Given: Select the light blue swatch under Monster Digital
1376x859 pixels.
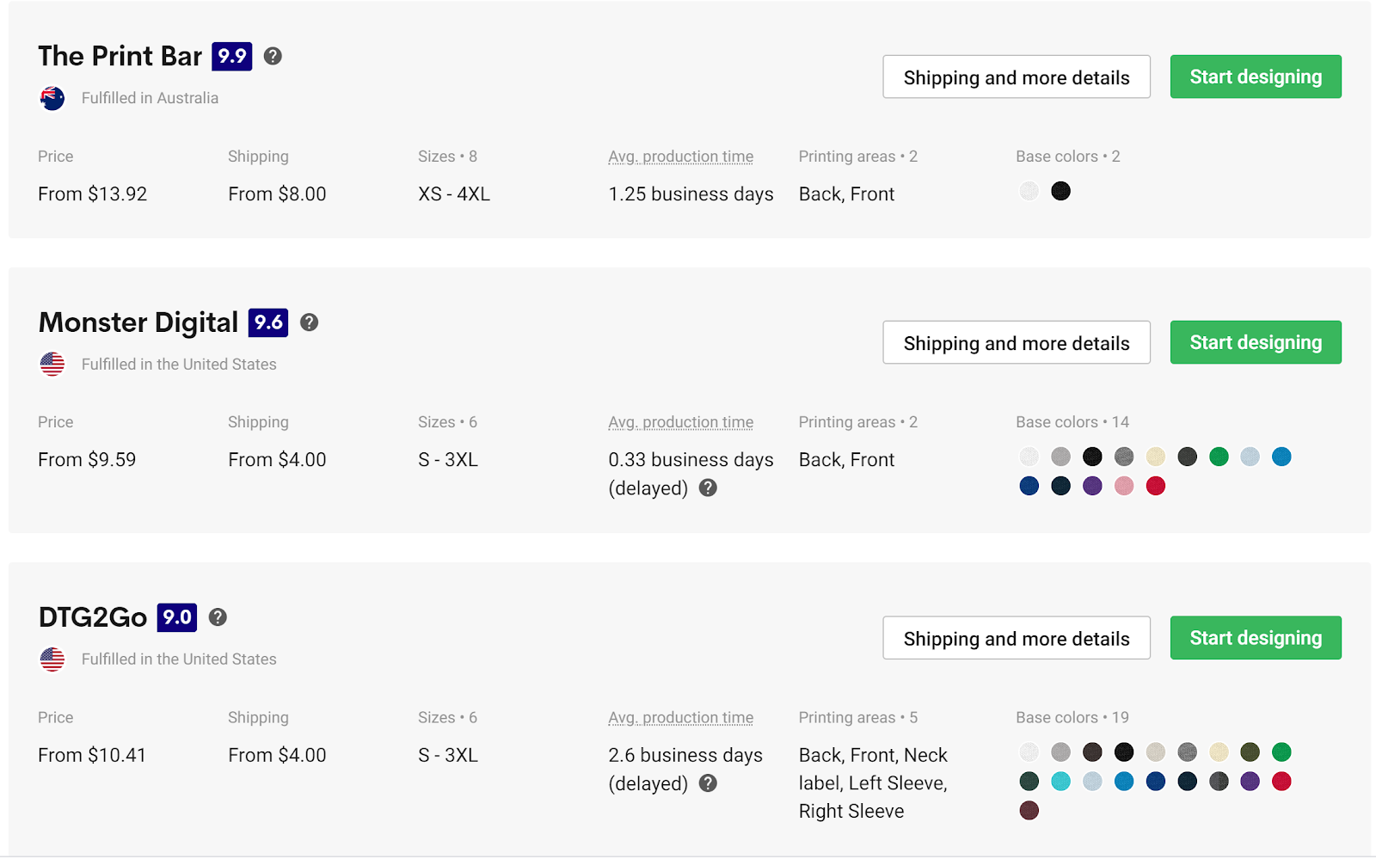Looking at the screenshot, I should coord(1250,457).
